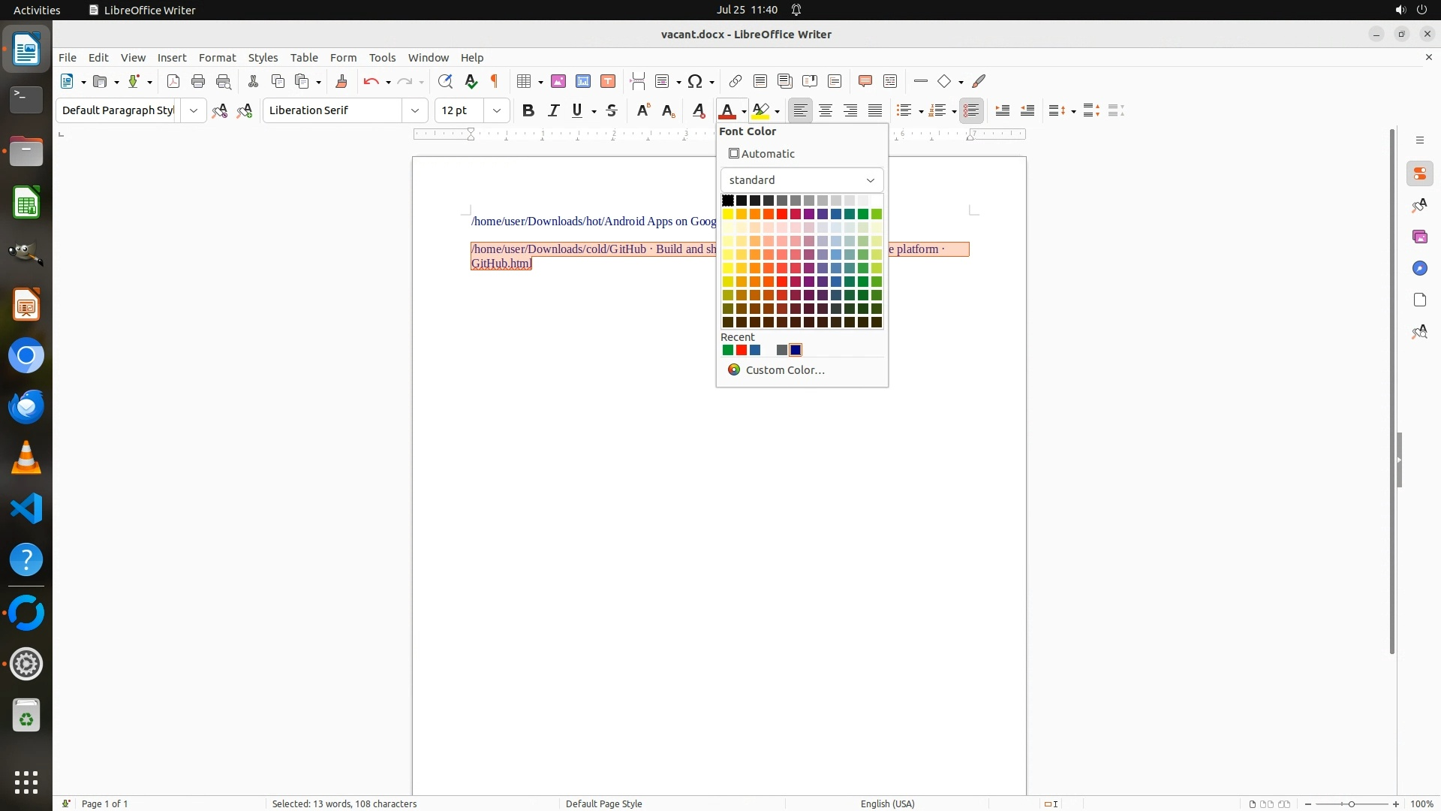Open the Styles menu
This screenshot has width=1441, height=811.
coord(263,57)
